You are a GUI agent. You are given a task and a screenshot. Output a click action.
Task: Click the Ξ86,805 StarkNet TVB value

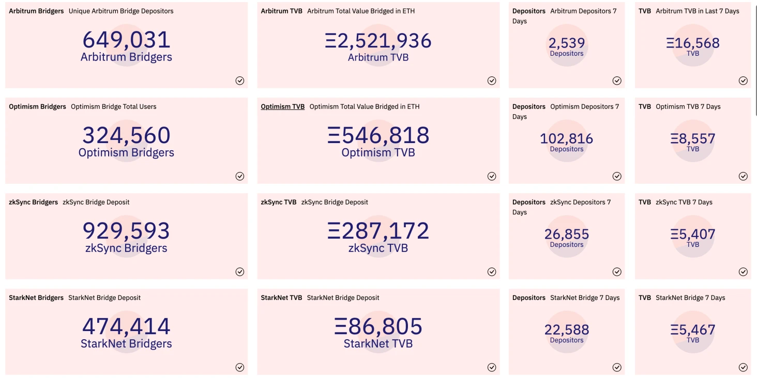pyautogui.click(x=378, y=327)
